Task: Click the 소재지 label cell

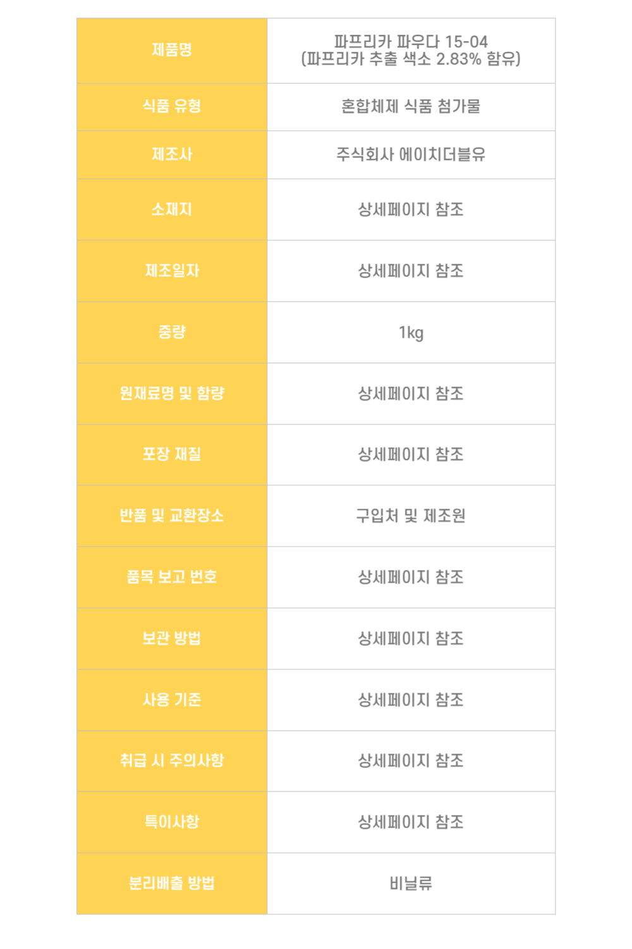Action: pyautogui.click(x=172, y=209)
